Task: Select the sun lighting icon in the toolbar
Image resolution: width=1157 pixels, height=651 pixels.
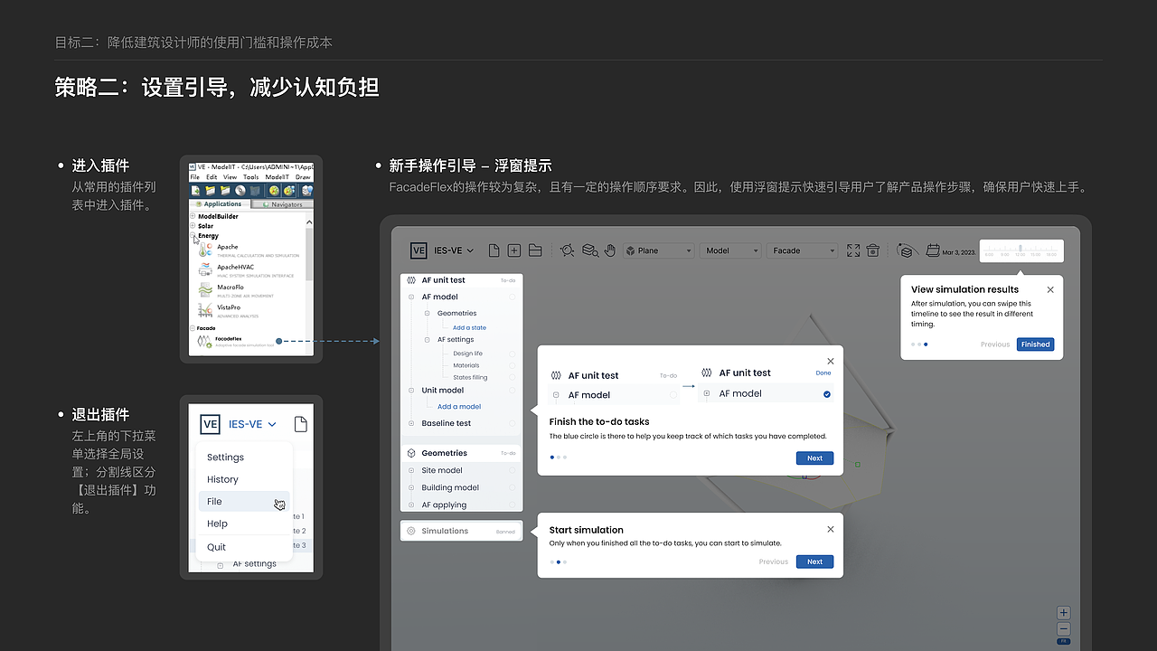Action: pyautogui.click(x=567, y=250)
